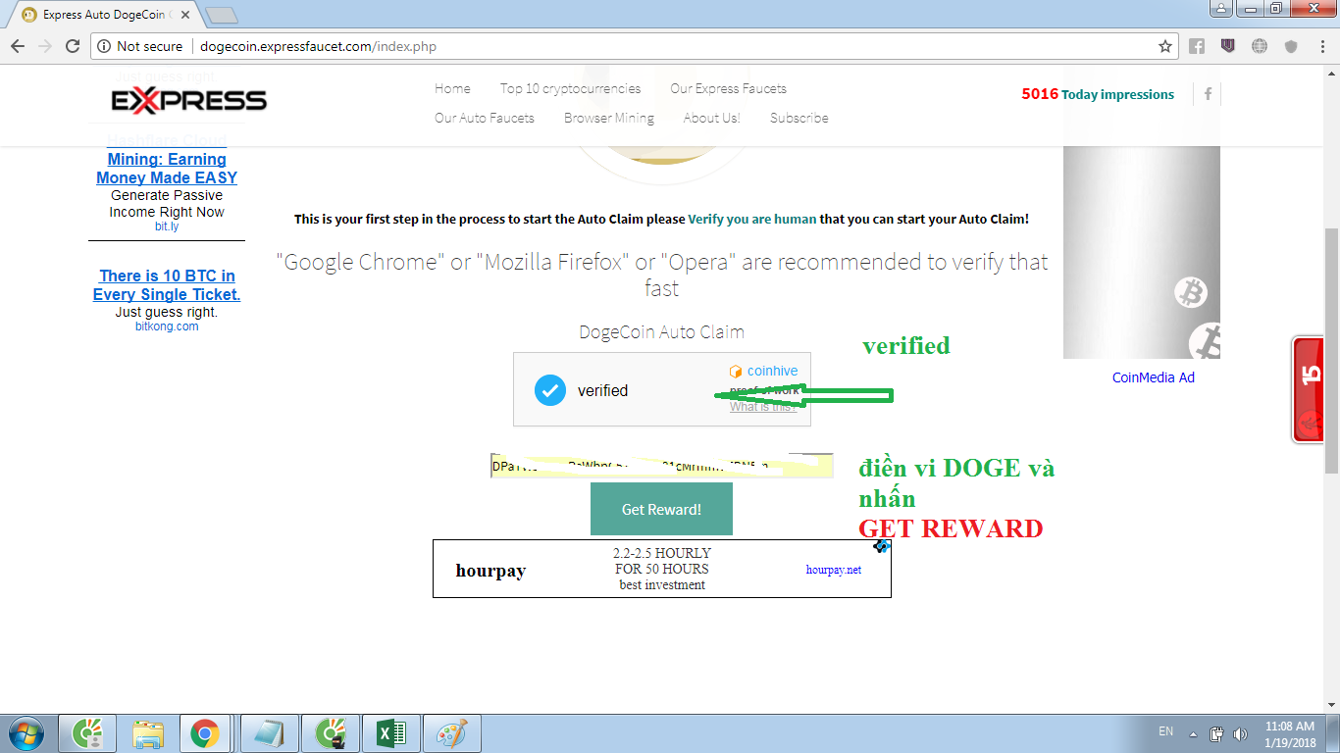This screenshot has height=753, width=1340.
Task: Open Top 10 cryptocurrencies menu item
Action: pos(570,88)
